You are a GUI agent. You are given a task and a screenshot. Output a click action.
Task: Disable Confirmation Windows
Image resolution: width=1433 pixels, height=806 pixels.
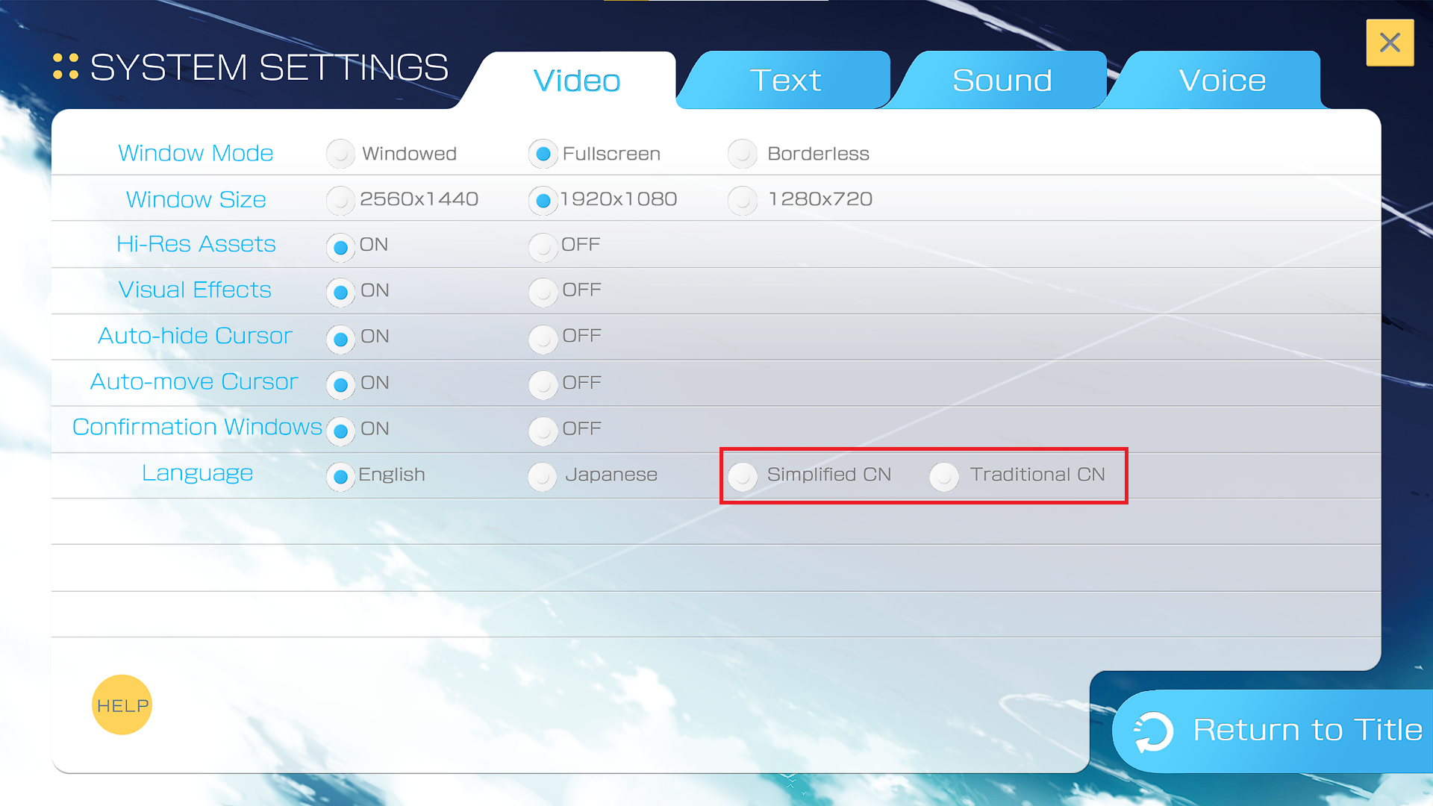pos(543,431)
